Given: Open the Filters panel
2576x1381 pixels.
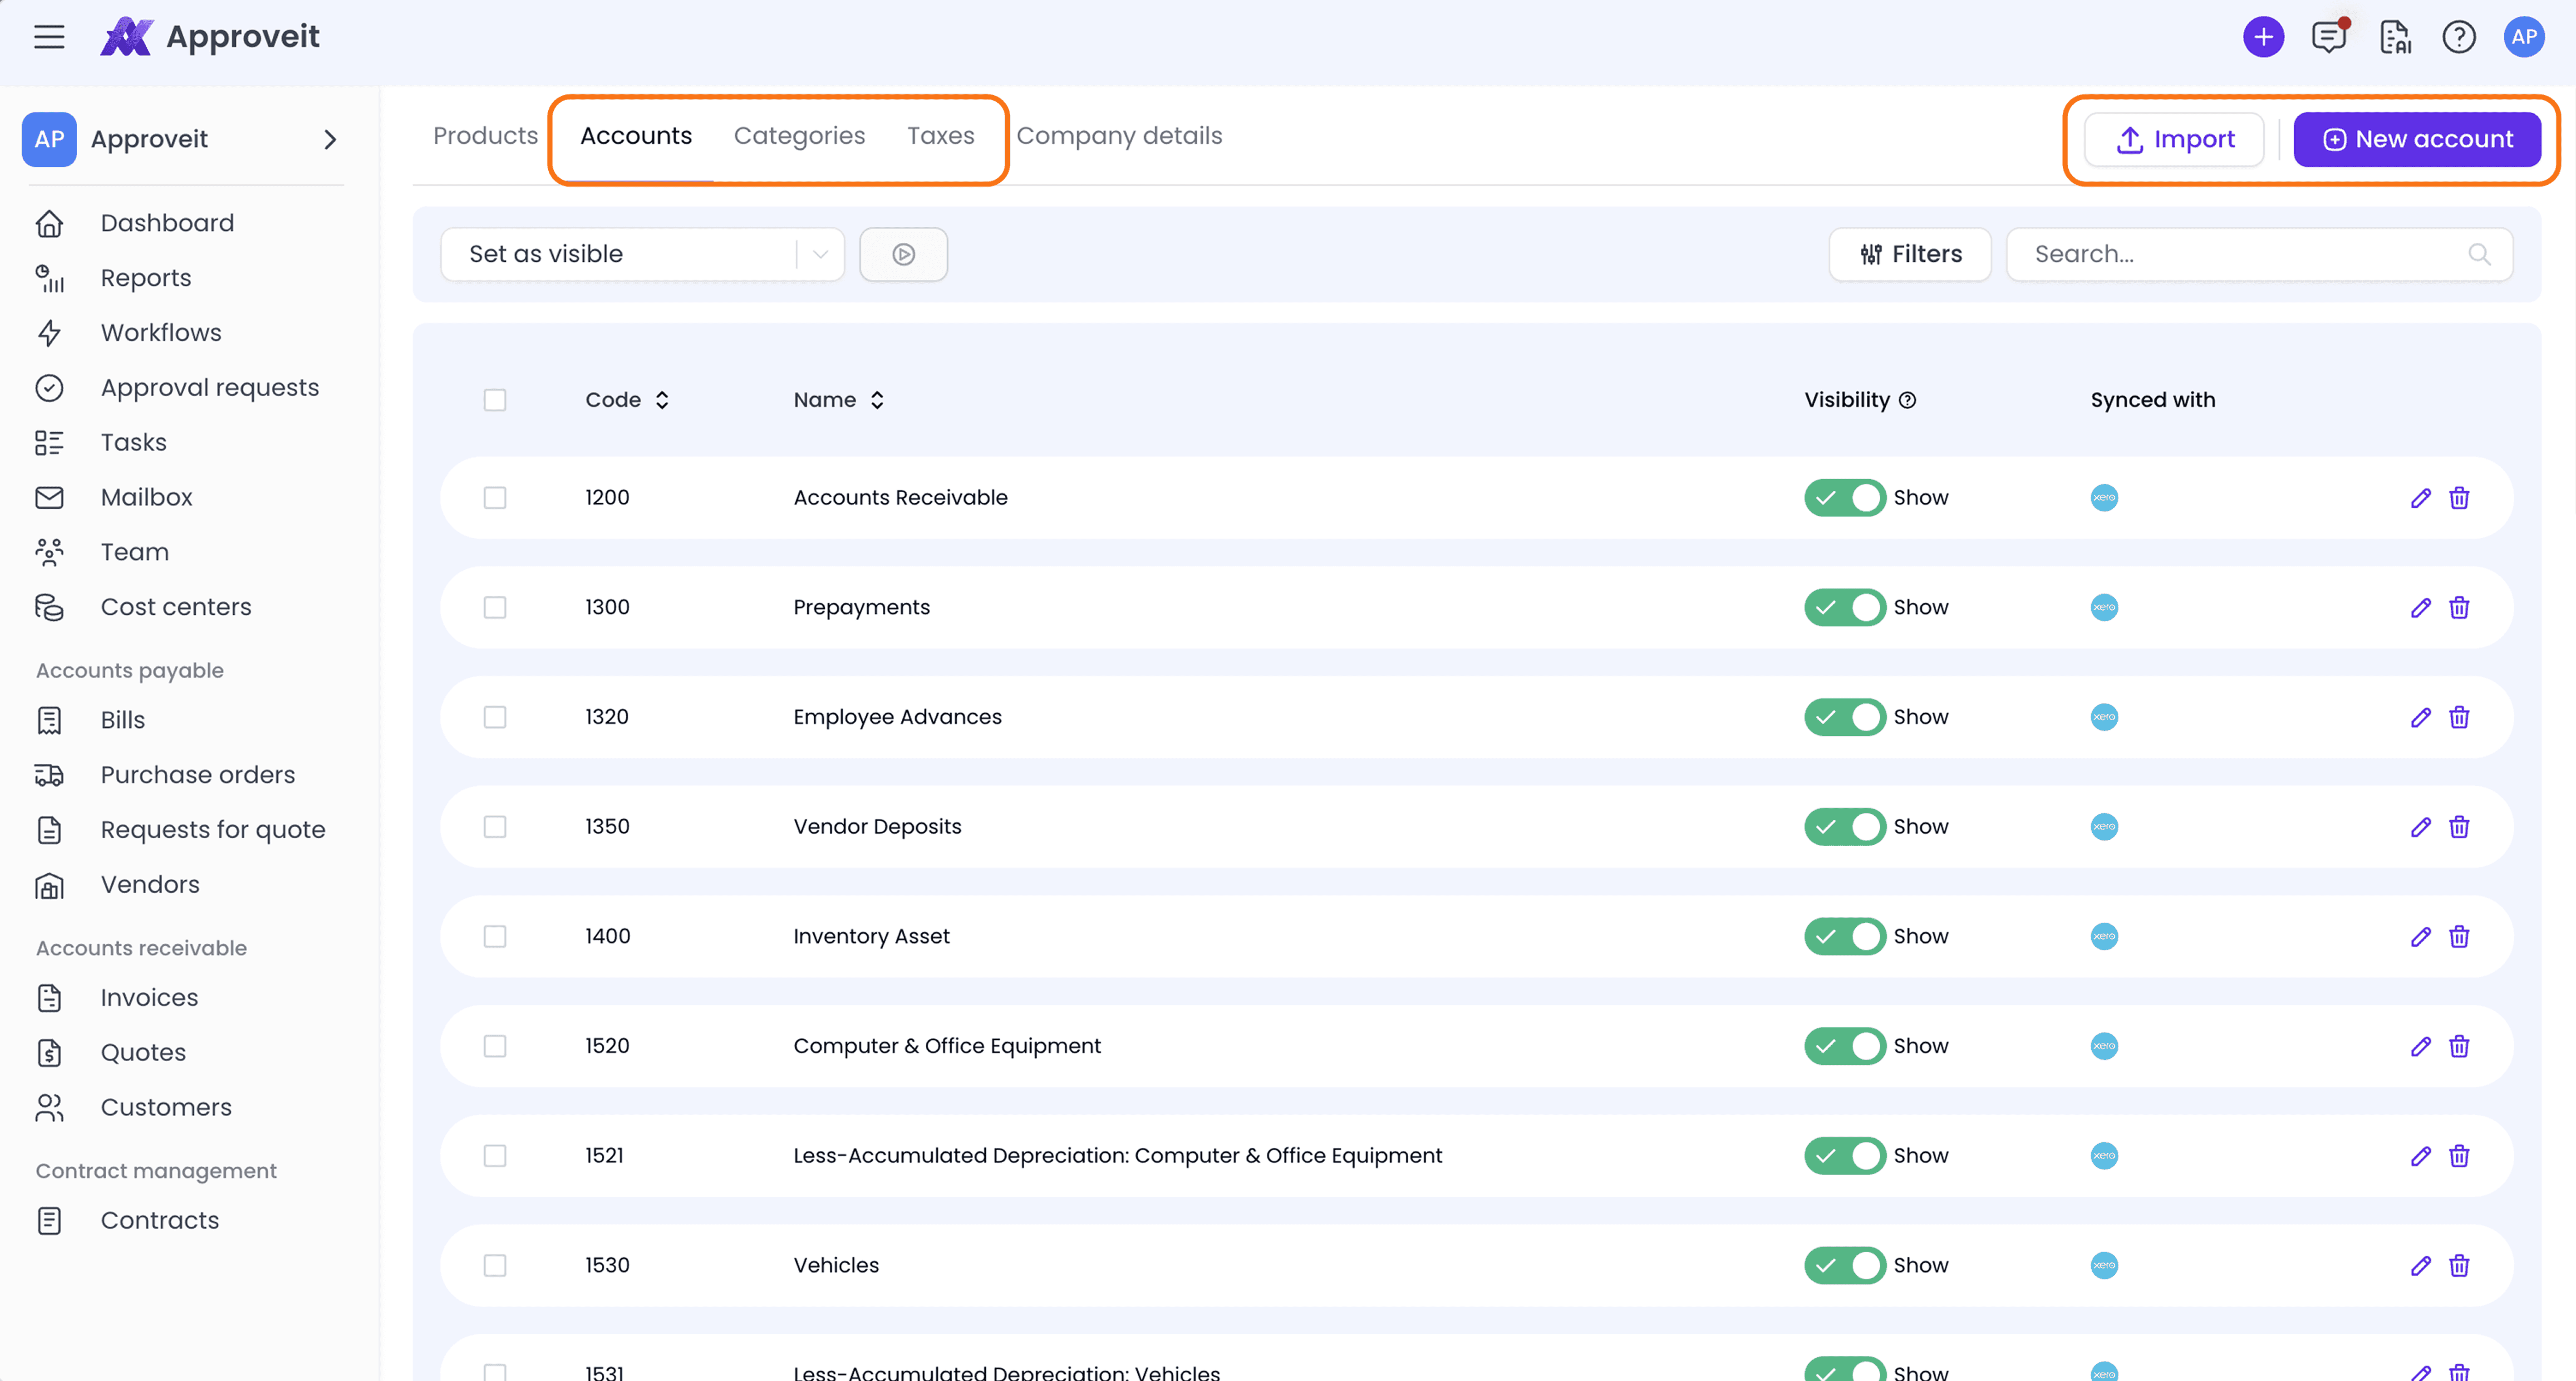Looking at the screenshot, I should pyautogui.click(x=1910, y=254).
